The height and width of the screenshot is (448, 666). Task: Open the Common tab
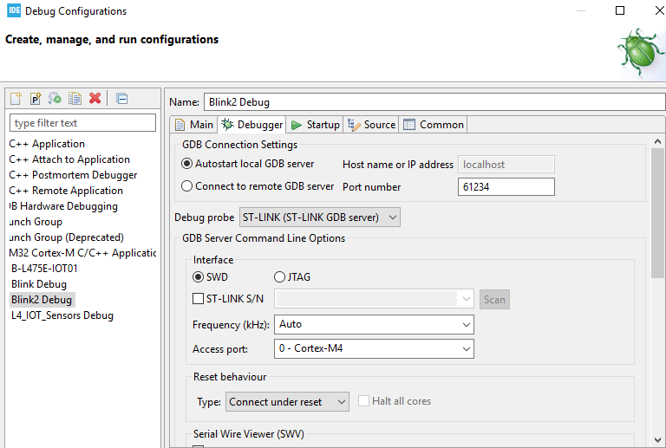[434, 125]
